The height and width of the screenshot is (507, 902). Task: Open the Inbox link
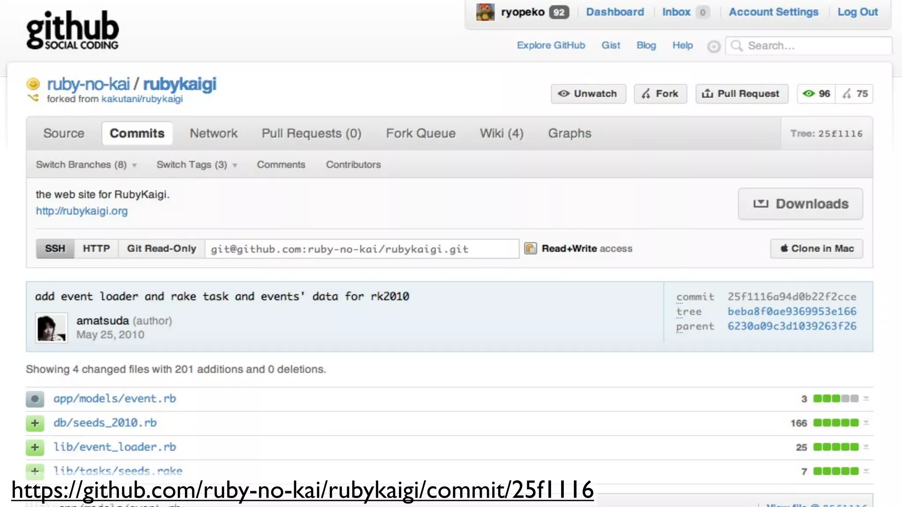[676, 12]
